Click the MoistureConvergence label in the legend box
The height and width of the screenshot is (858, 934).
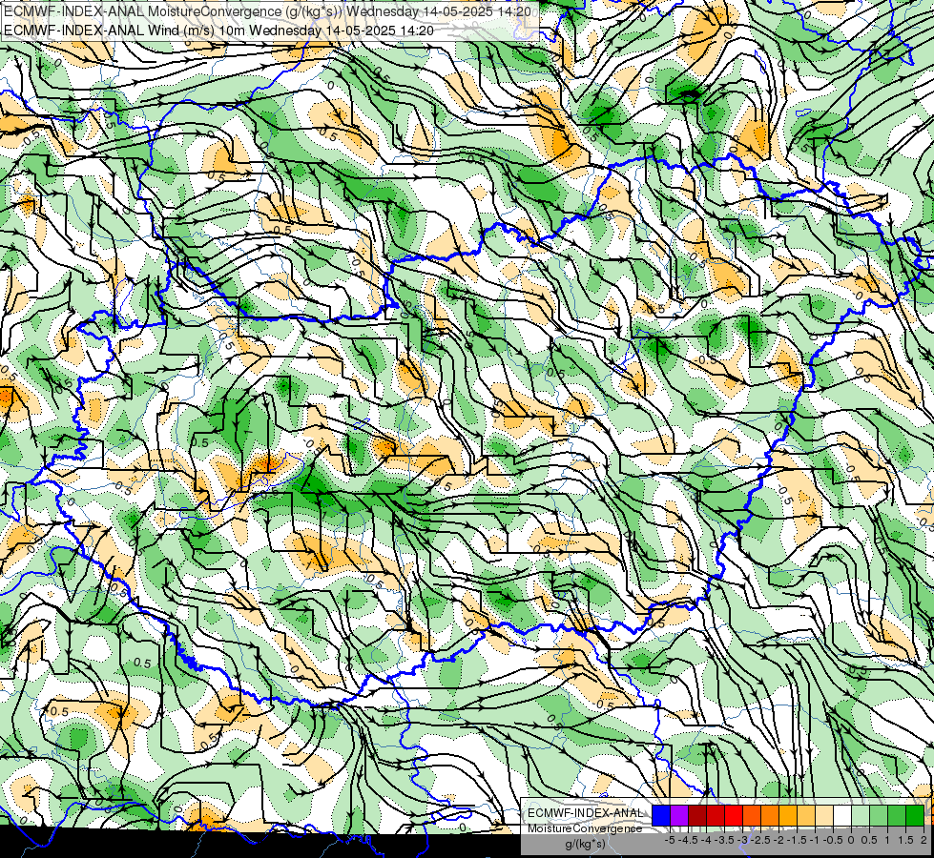[585, 828]
